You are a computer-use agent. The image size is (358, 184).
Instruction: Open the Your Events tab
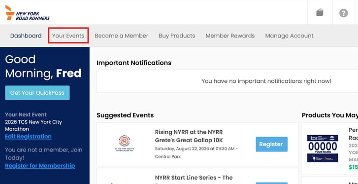point(68,36)
